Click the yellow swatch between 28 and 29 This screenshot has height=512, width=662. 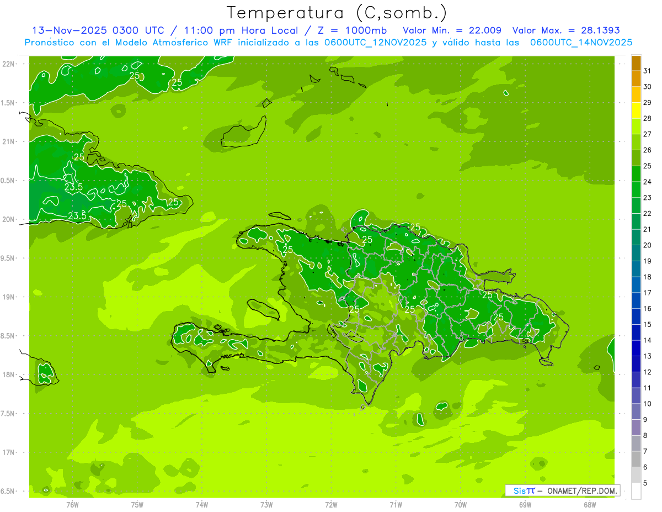636,110
